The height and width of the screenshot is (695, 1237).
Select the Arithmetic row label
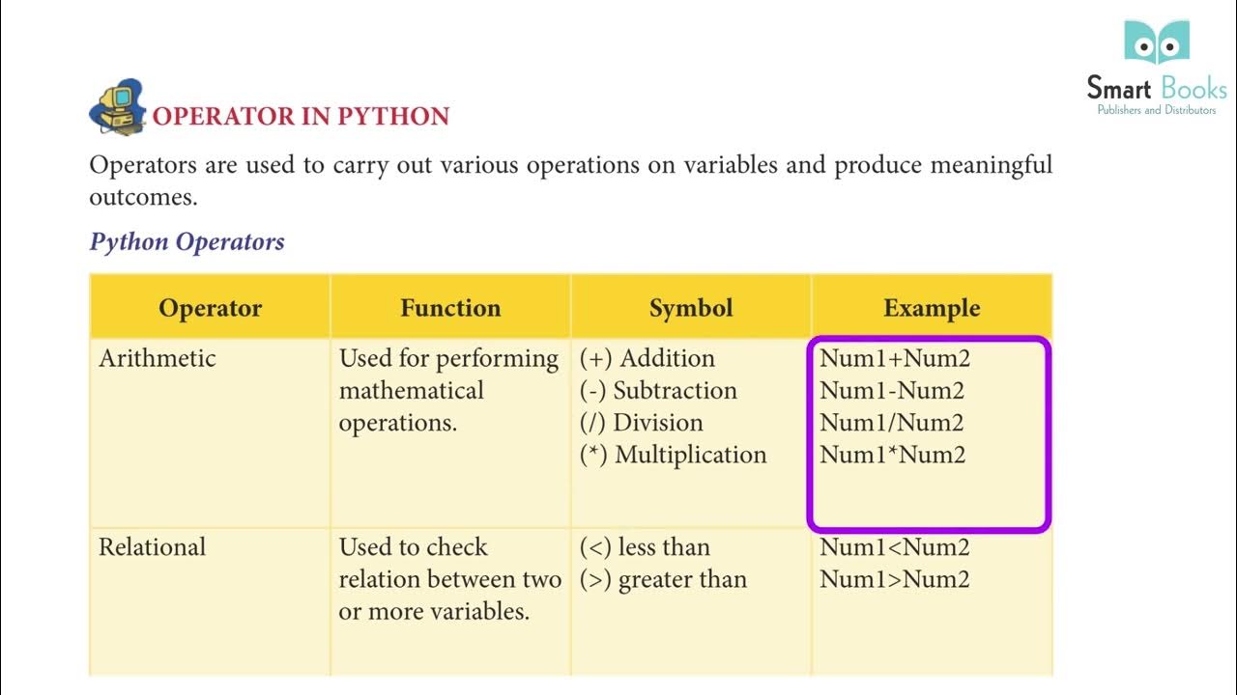point(158,358)
